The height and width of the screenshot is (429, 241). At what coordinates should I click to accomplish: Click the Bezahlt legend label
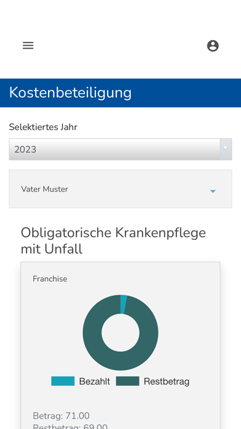pyautogui.click(x=95, y=382)
